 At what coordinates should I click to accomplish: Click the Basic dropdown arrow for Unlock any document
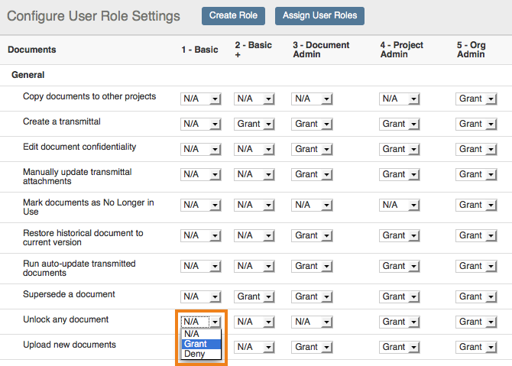coord(215,322)
